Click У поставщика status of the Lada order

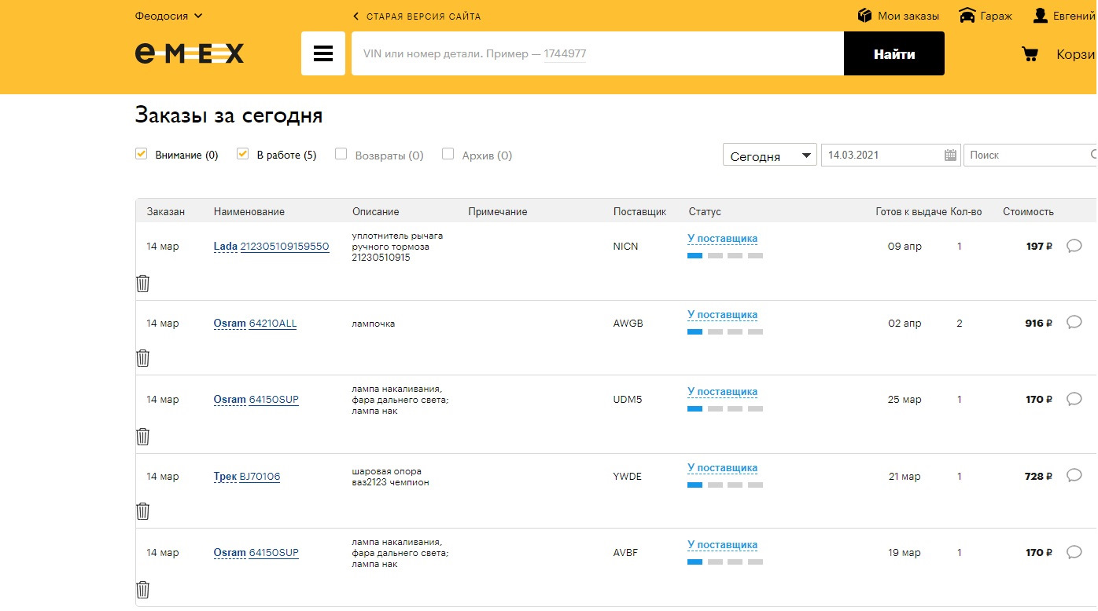(x=722, y=239)
